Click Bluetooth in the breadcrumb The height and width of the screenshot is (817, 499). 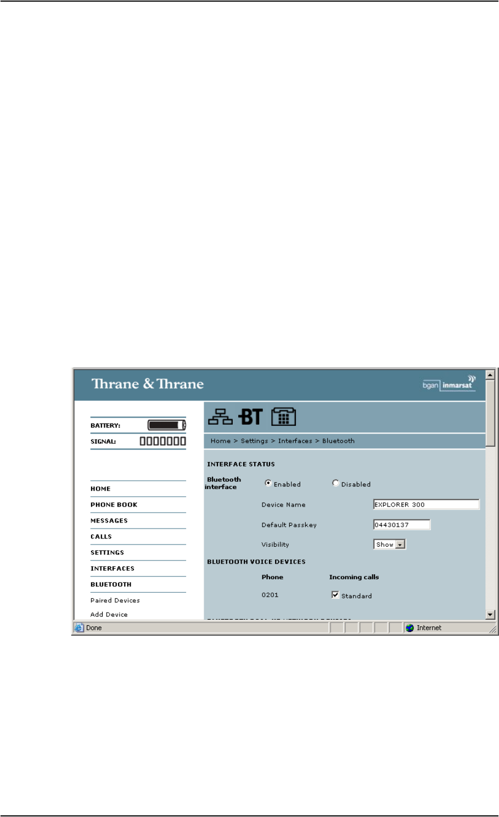click(339, 441)
